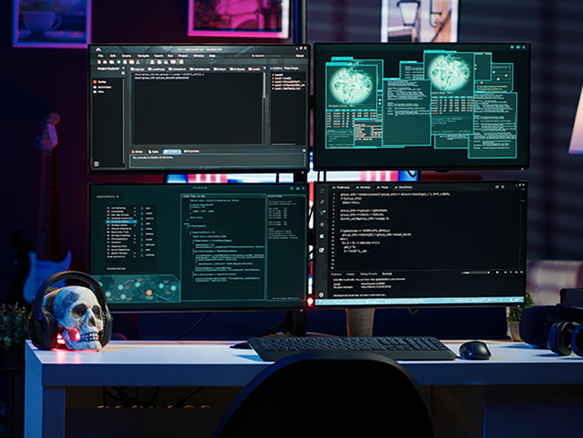Open the Run and Debug sidebar icon
This screenshot has width=583, height=438.
(x=322, y=225)
